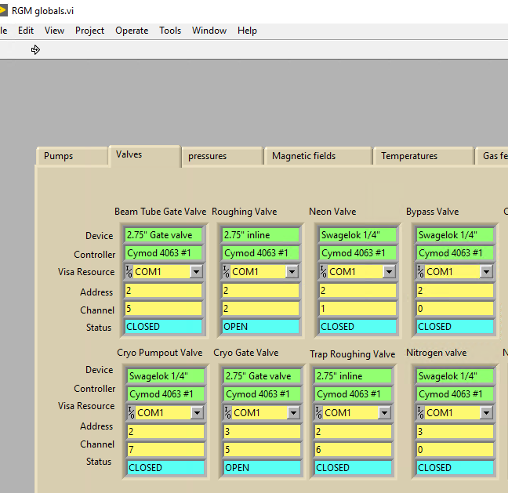Screen dimensions: 508x493
Task: Click Cryo Pumpout Valve Channel field
Action: click(x=165, y=450)
